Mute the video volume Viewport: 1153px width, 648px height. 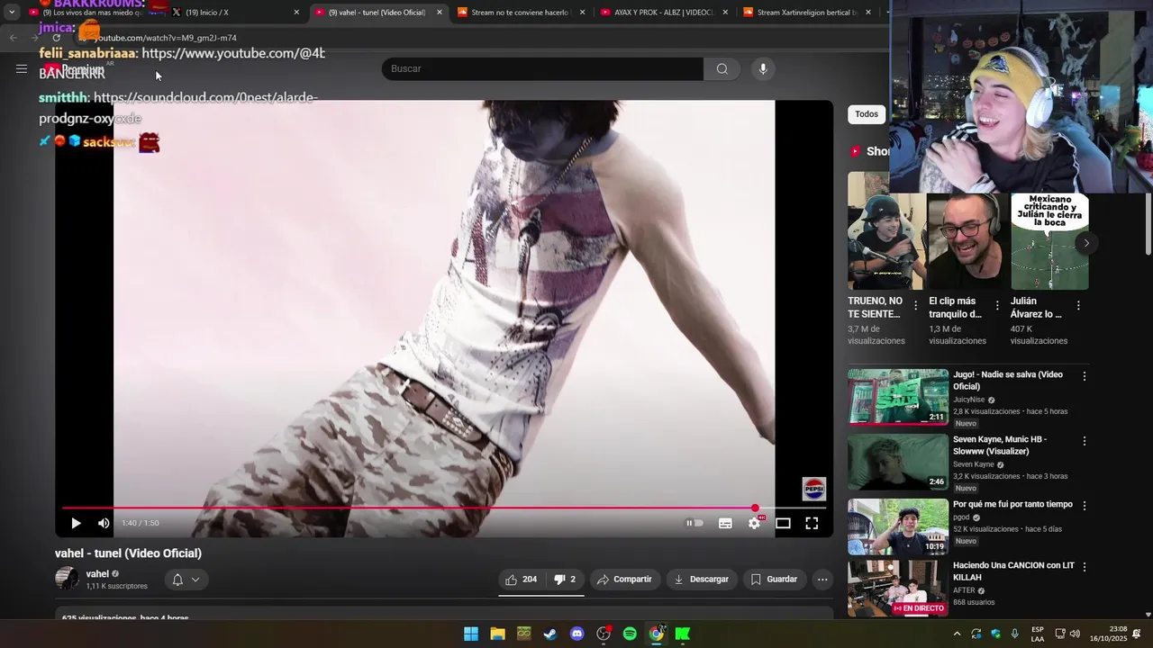[x=104, y=523]
